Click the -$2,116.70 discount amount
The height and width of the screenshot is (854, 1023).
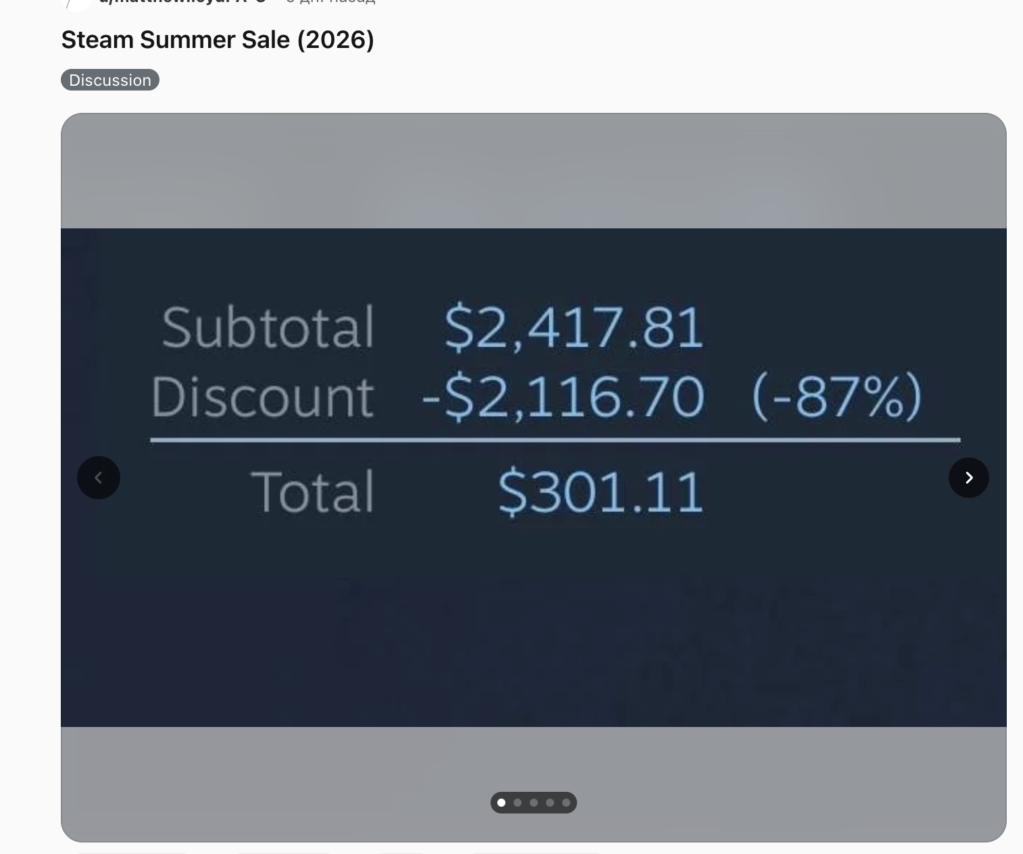click(x=563, y=397)
